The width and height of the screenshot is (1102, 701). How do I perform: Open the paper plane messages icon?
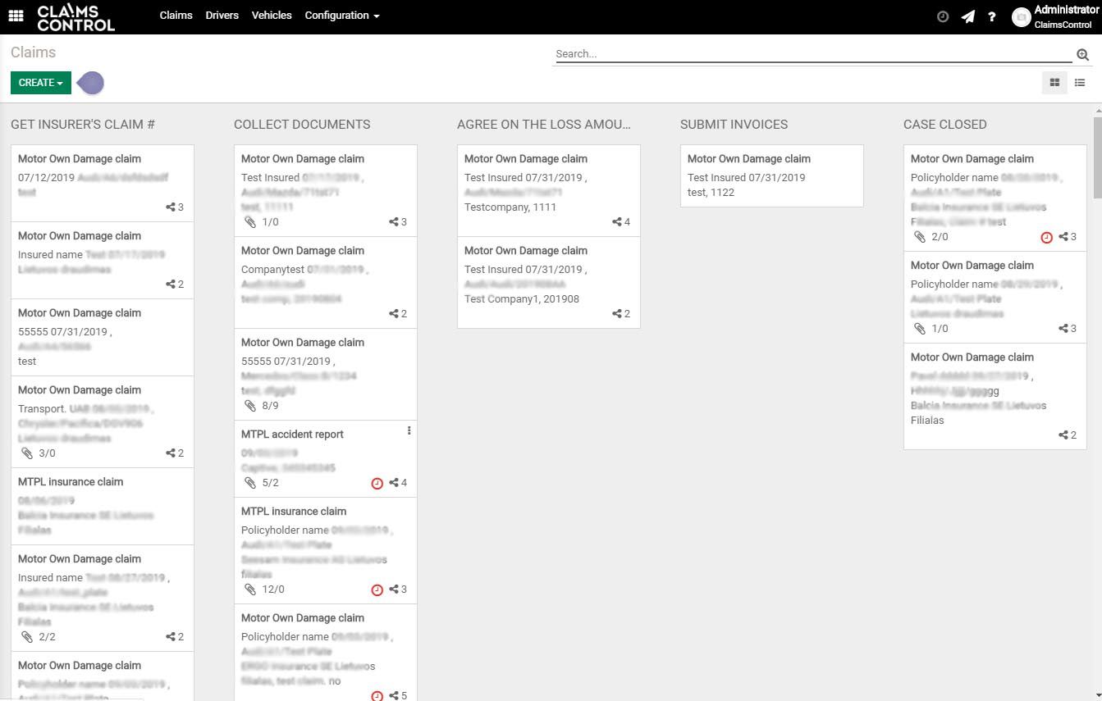(968, 16)
